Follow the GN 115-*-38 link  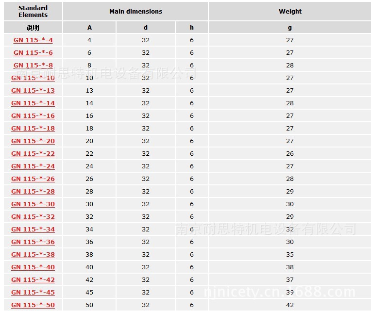(x=33, y=255)
